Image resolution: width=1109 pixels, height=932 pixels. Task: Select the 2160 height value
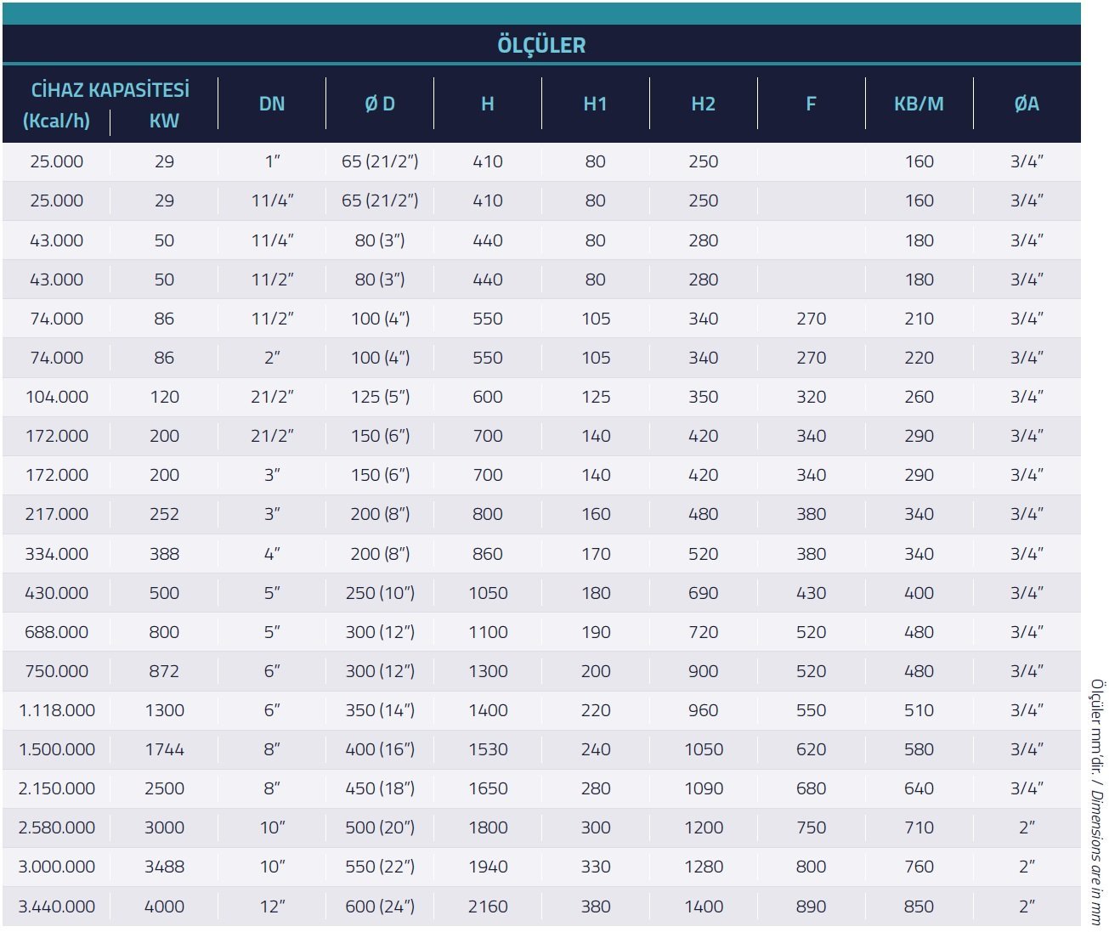point(488,907)
